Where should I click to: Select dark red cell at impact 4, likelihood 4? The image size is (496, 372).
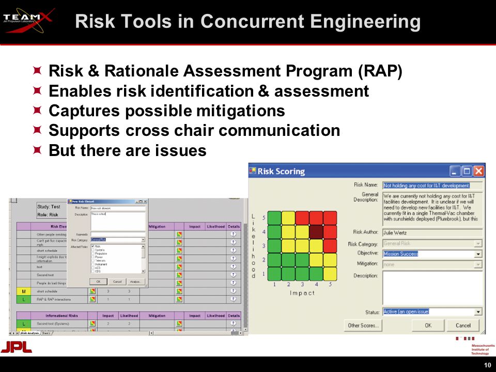[x=316, y=232]
